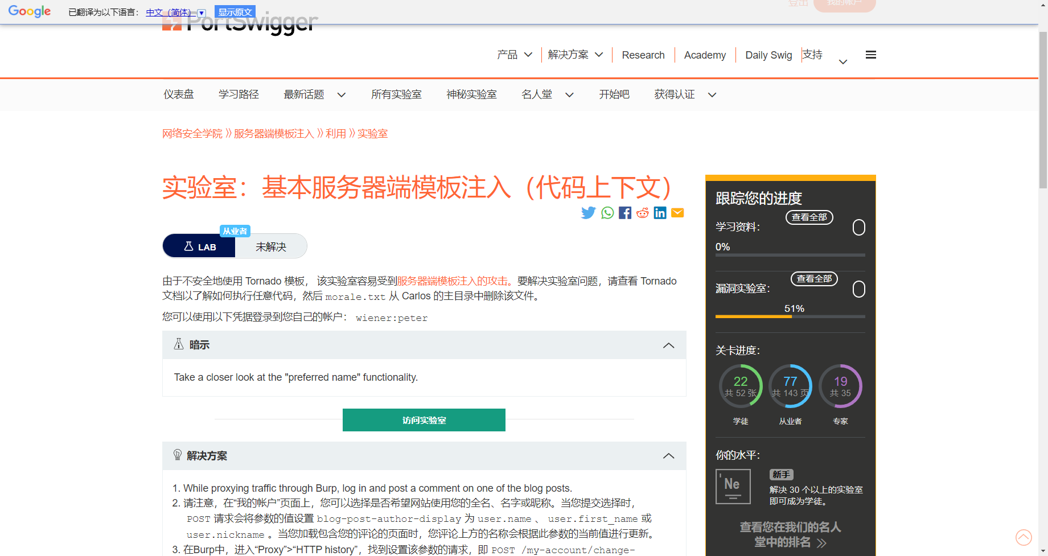Open the translation language dropdown arrow
The height and width of the screenshot is (556, 1048).
click(x=201, y=13)
